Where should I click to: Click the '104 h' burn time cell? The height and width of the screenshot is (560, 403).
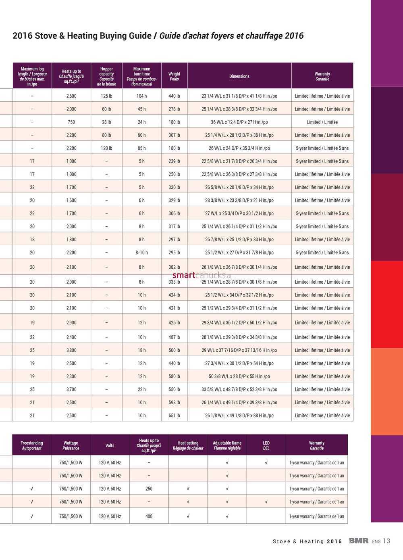[142, 96]
